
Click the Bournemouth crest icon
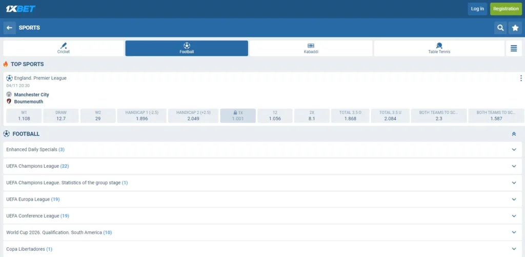(9, 101)
